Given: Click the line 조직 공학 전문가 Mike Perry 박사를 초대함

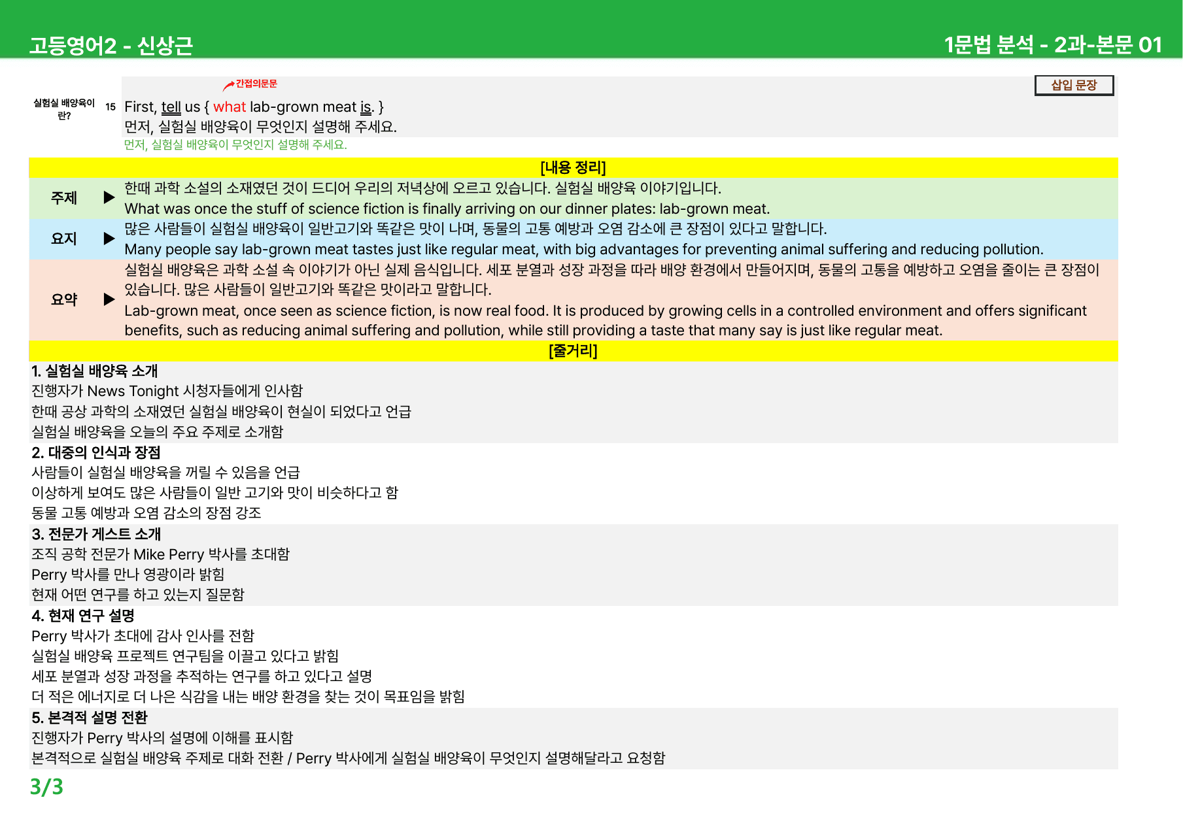Looking at the screenshot, I should point(160,554).
